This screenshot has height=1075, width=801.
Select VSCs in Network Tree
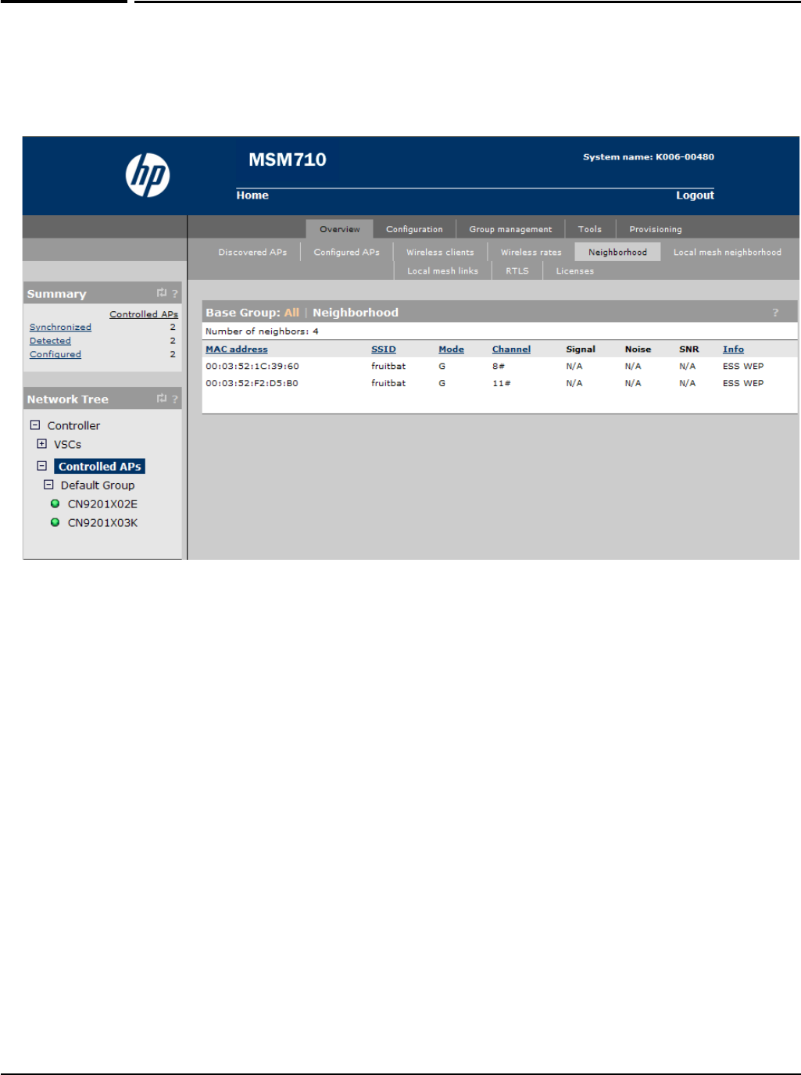[67, 444]
